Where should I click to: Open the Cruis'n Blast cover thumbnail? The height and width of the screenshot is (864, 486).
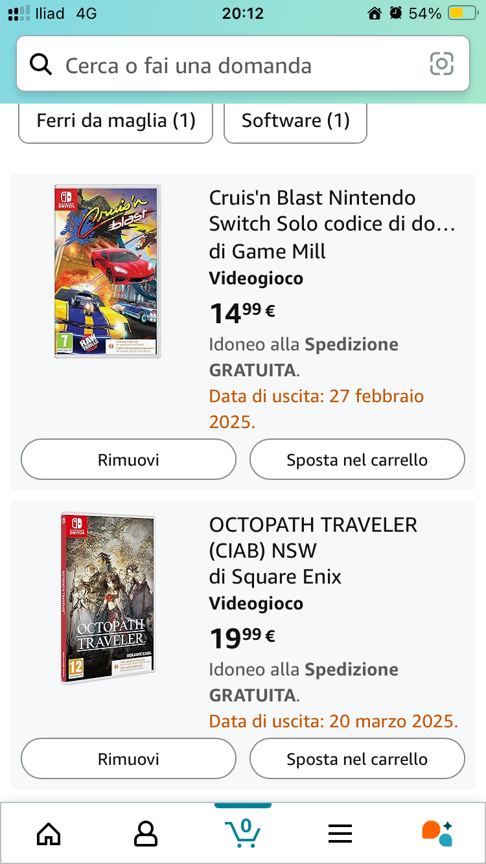click(x=108, y=271)
